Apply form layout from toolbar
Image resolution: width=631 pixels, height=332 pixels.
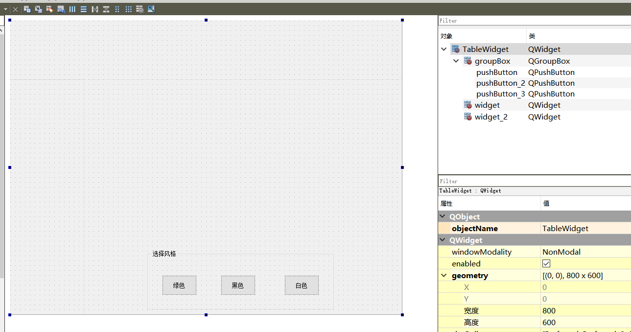[x=117, y=9]
